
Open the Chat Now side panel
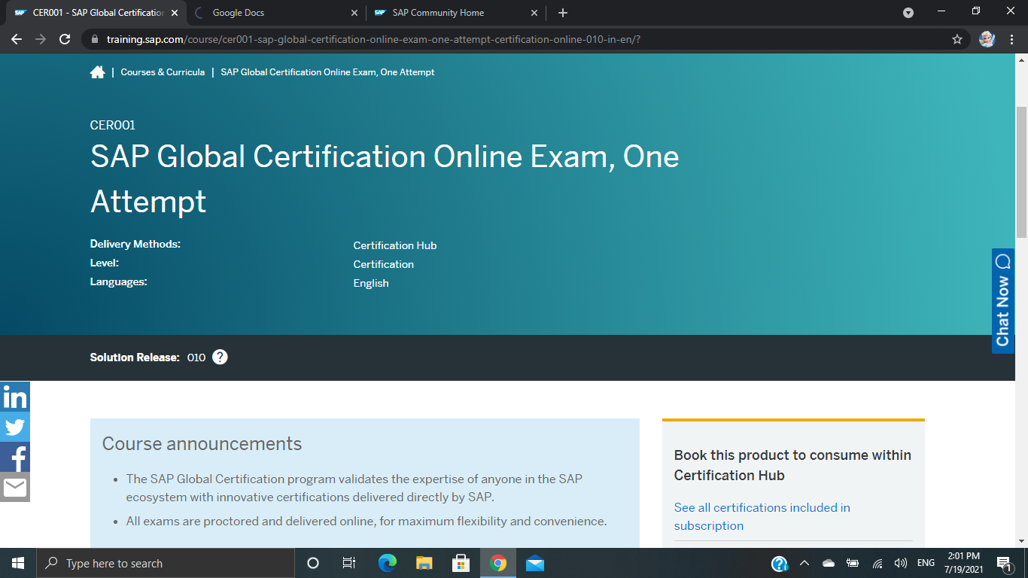tap(1002, 301)
